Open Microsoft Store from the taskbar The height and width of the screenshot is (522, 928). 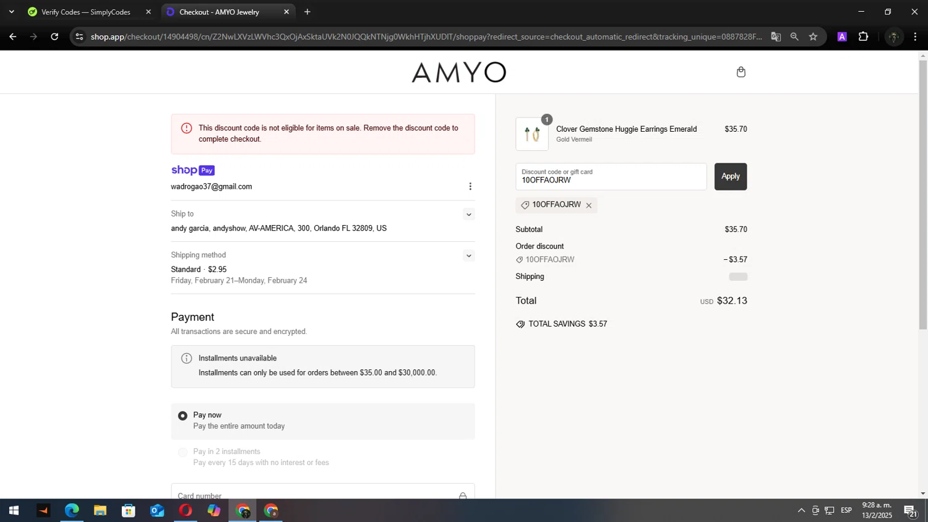(x=129, y=511)
